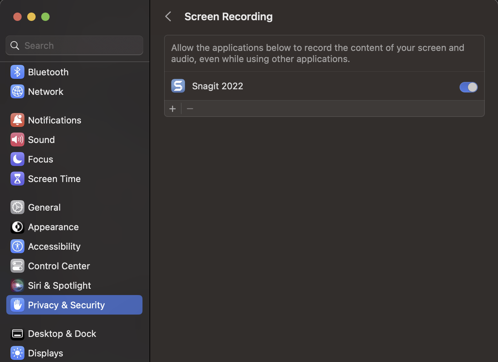498x362 pixels.
Task: Go back using the Screen Recording chevron
Action: point(168,16)
